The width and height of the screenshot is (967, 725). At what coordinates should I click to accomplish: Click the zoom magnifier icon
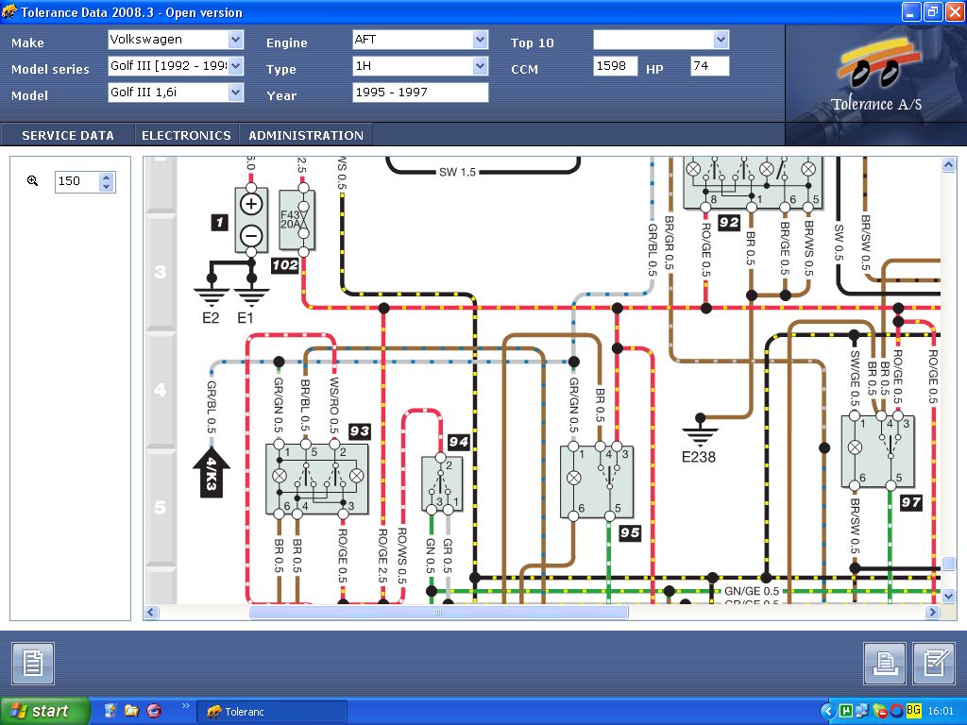coord(33,181)
